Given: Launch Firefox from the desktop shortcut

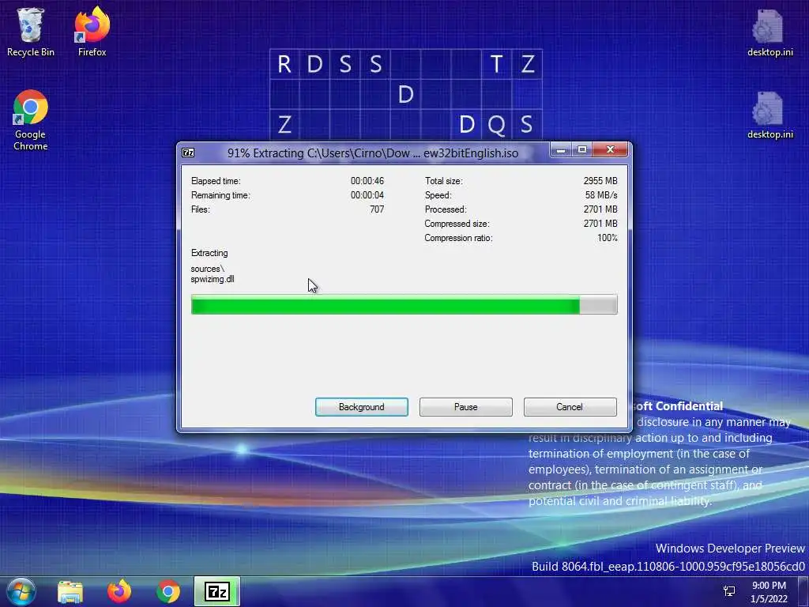Looking at the screenshot, I should 92,31.
